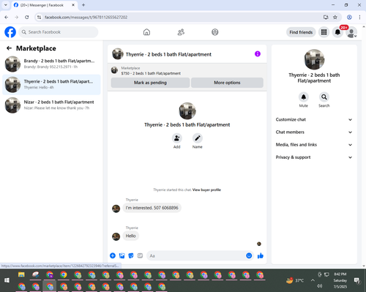366x292 pixels.
Task: Expand Media, files and links section
Action: click(x=314, y=145)
